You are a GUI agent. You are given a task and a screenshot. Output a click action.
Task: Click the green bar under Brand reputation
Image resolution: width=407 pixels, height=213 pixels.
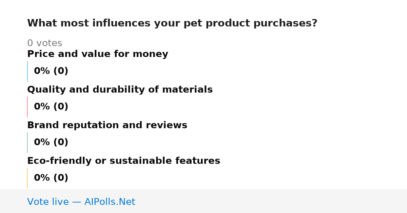(27, 142)
